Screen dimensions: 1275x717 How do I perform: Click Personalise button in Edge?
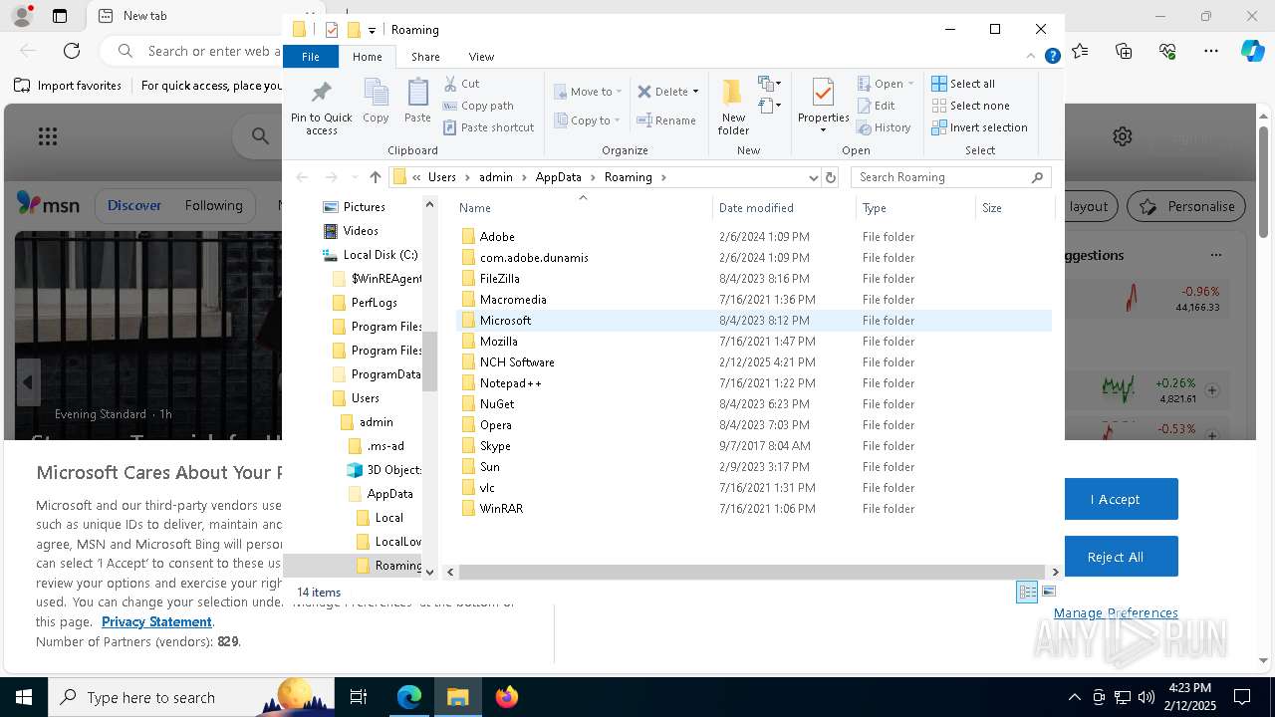1186,206
